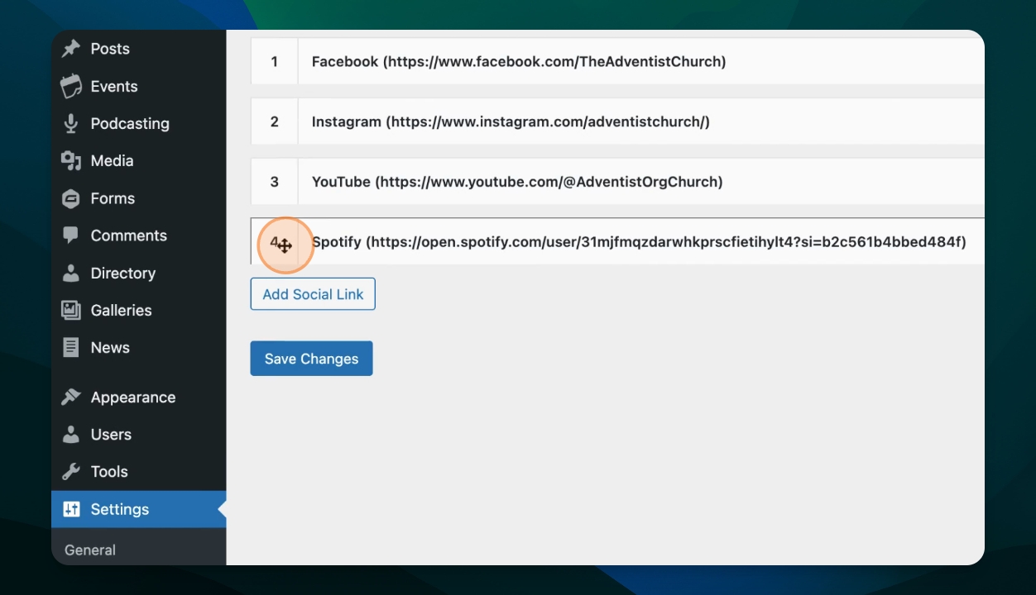Click the Save Changes button
Image resolution: width=1036 pixels, height=595 pixels.
[311, 359]
